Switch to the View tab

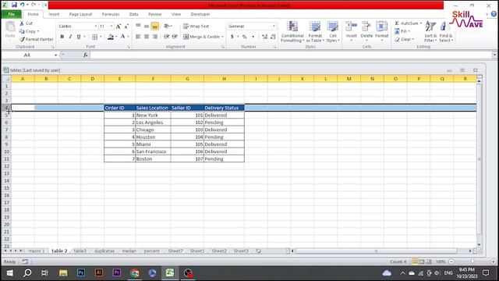click(x=176, y=14)
